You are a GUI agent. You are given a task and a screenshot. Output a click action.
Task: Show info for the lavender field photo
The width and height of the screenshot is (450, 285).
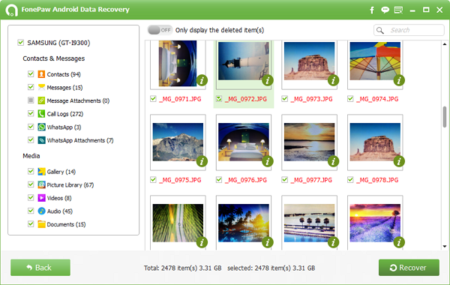tap(399, 242)
